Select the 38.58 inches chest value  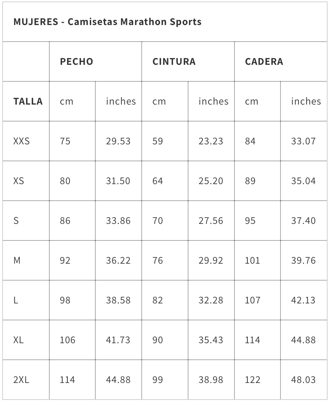click(x=118, y=300)
